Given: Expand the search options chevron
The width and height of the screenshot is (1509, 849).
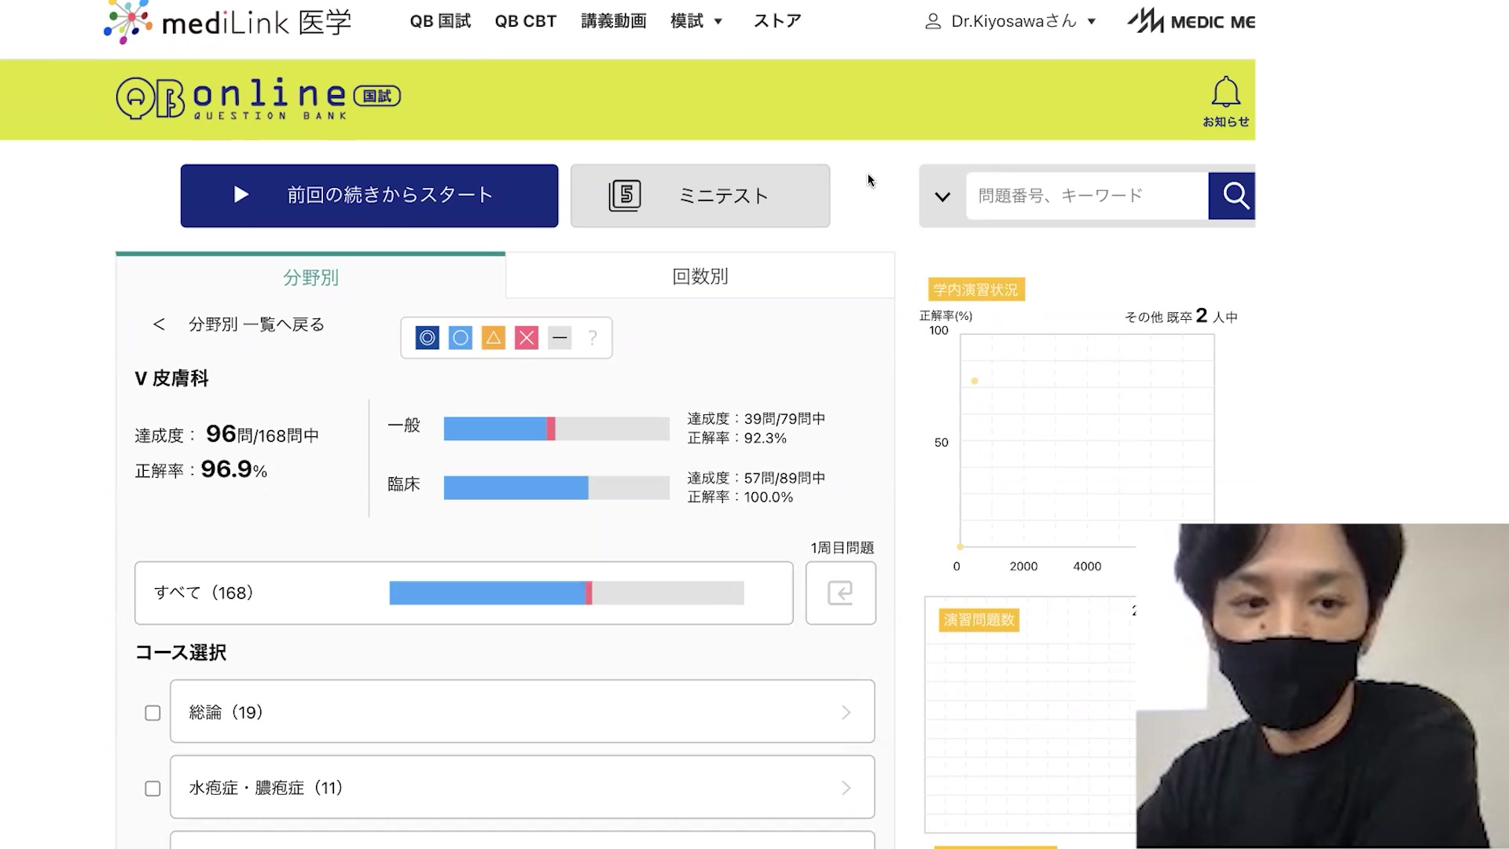Looking at the screenshot, I should coord(942,197).
